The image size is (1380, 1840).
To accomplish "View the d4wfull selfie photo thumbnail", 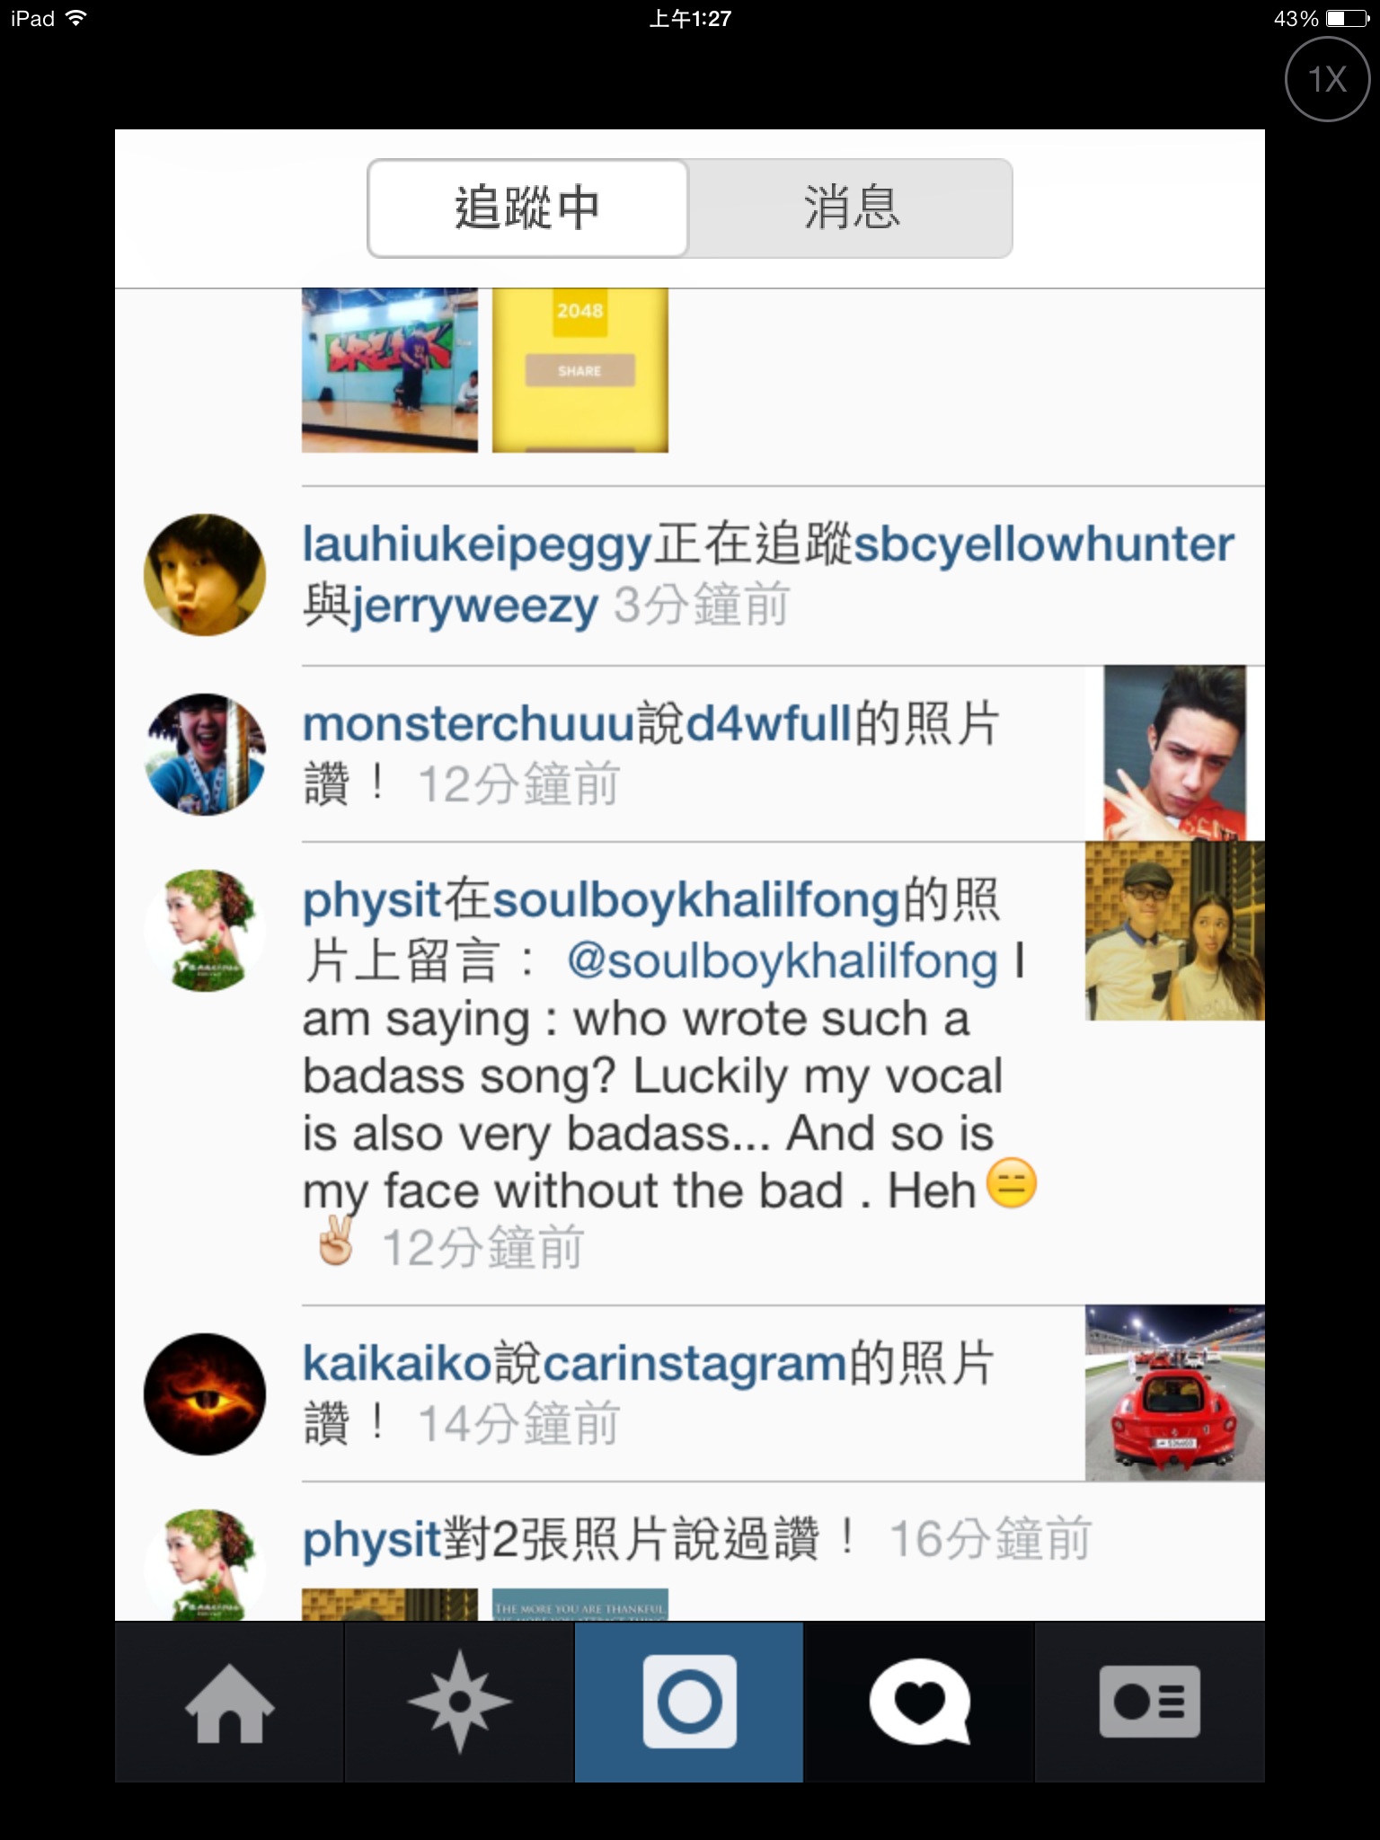I will [1175, 753].
